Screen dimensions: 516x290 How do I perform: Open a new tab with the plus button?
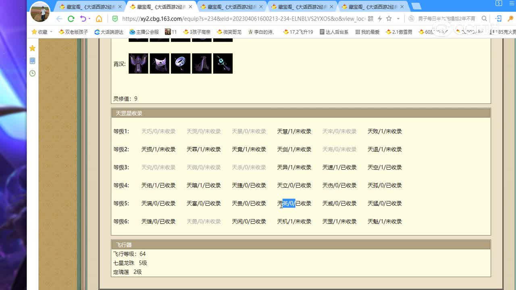(x=416, y=6)
